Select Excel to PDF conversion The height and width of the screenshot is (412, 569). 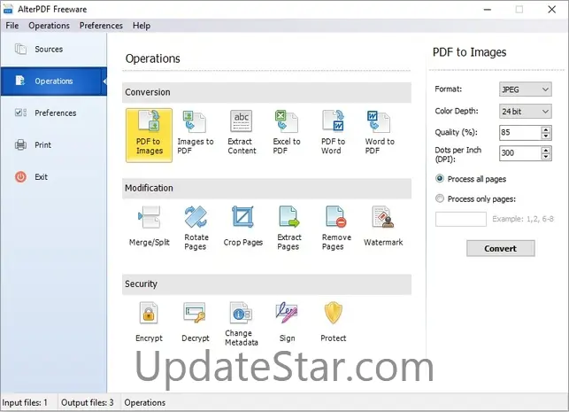coord(287,133)
